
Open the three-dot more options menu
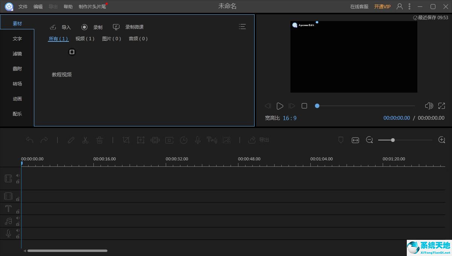click(x=409, y=6)
